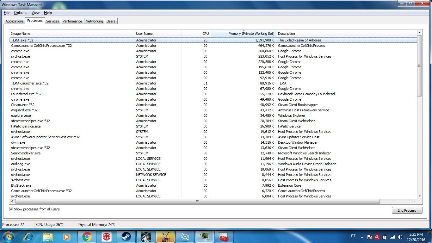Select explorer.exe process row
The height and width of the screenshot is (243, 432).
coord(213,115)
